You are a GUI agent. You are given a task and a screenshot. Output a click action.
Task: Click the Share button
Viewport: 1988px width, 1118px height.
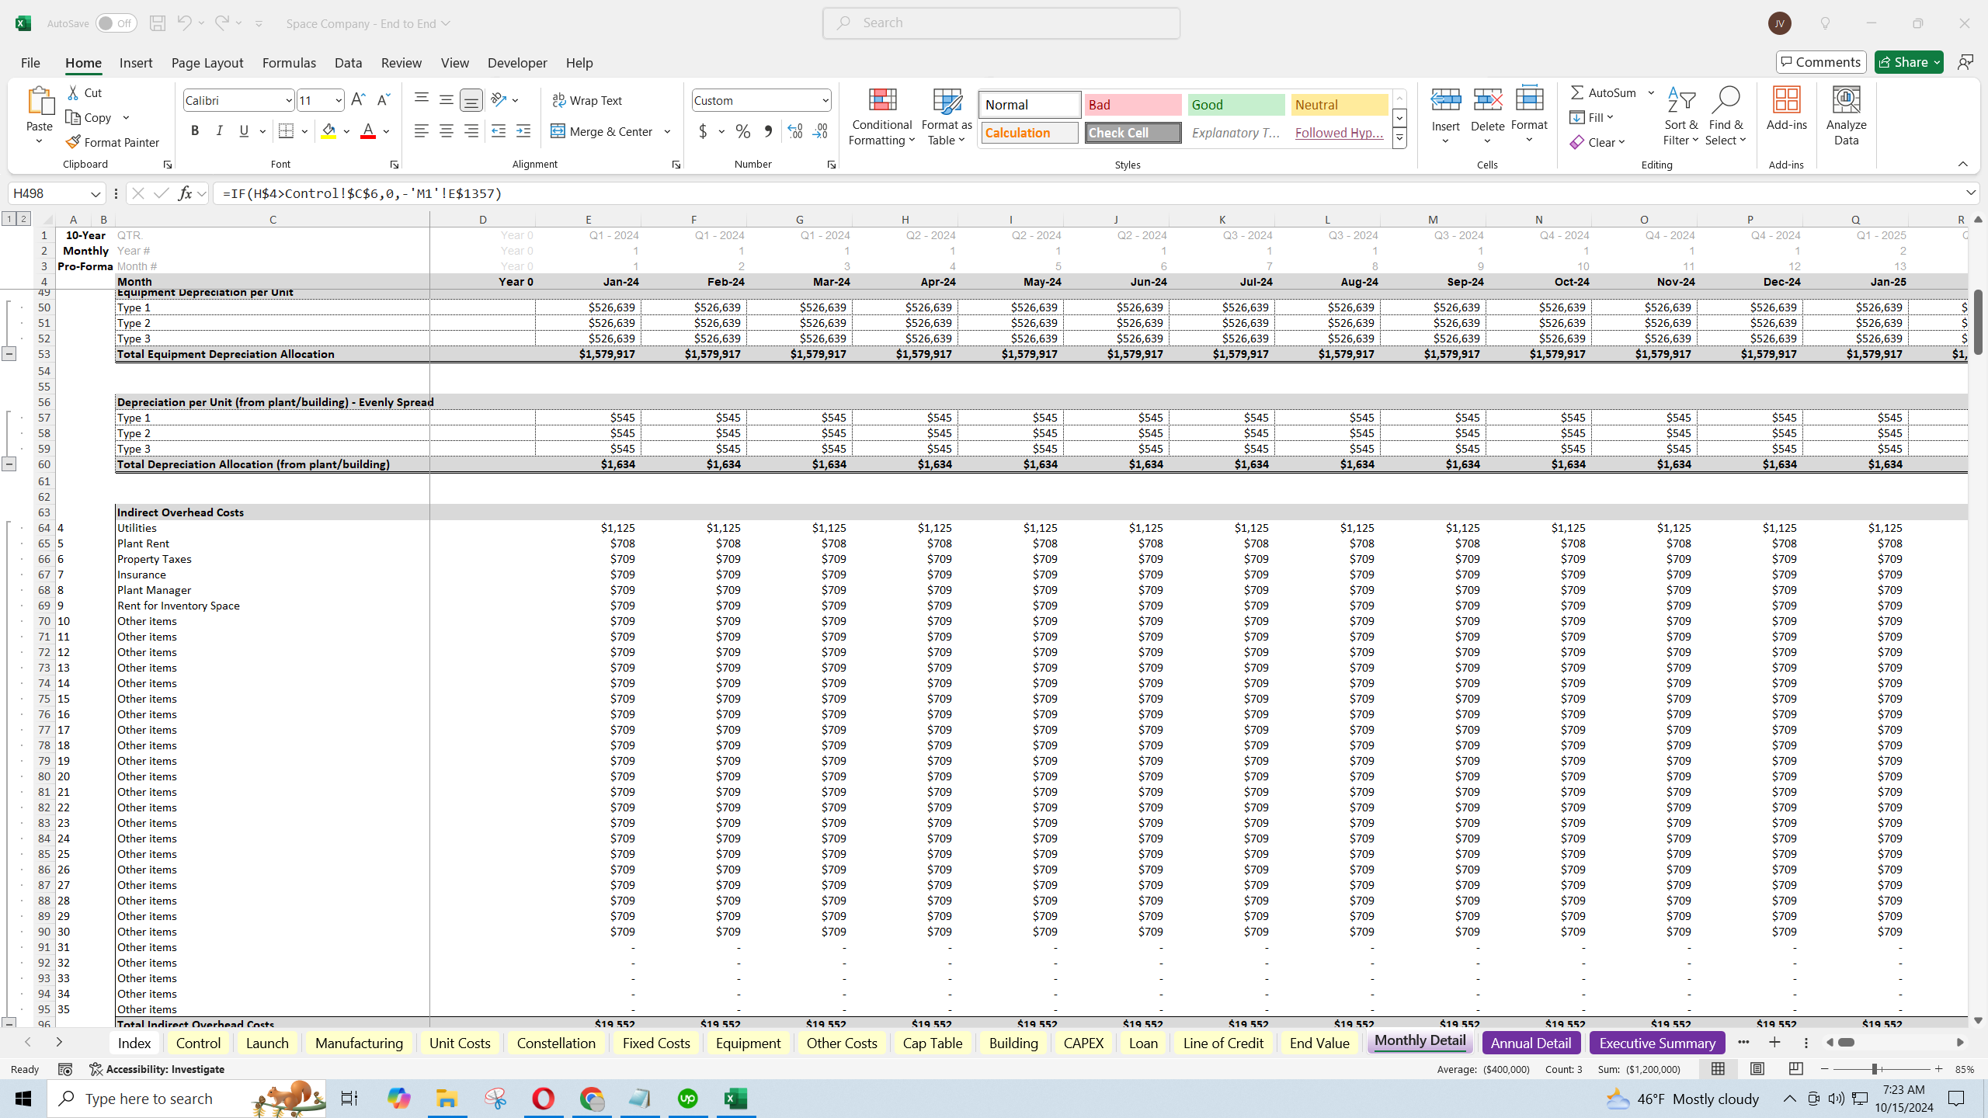[x=1908, y=62]
